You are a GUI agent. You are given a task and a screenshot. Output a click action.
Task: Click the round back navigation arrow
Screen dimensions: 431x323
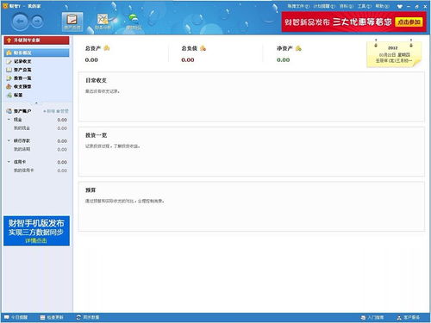[x=20, y=22]
